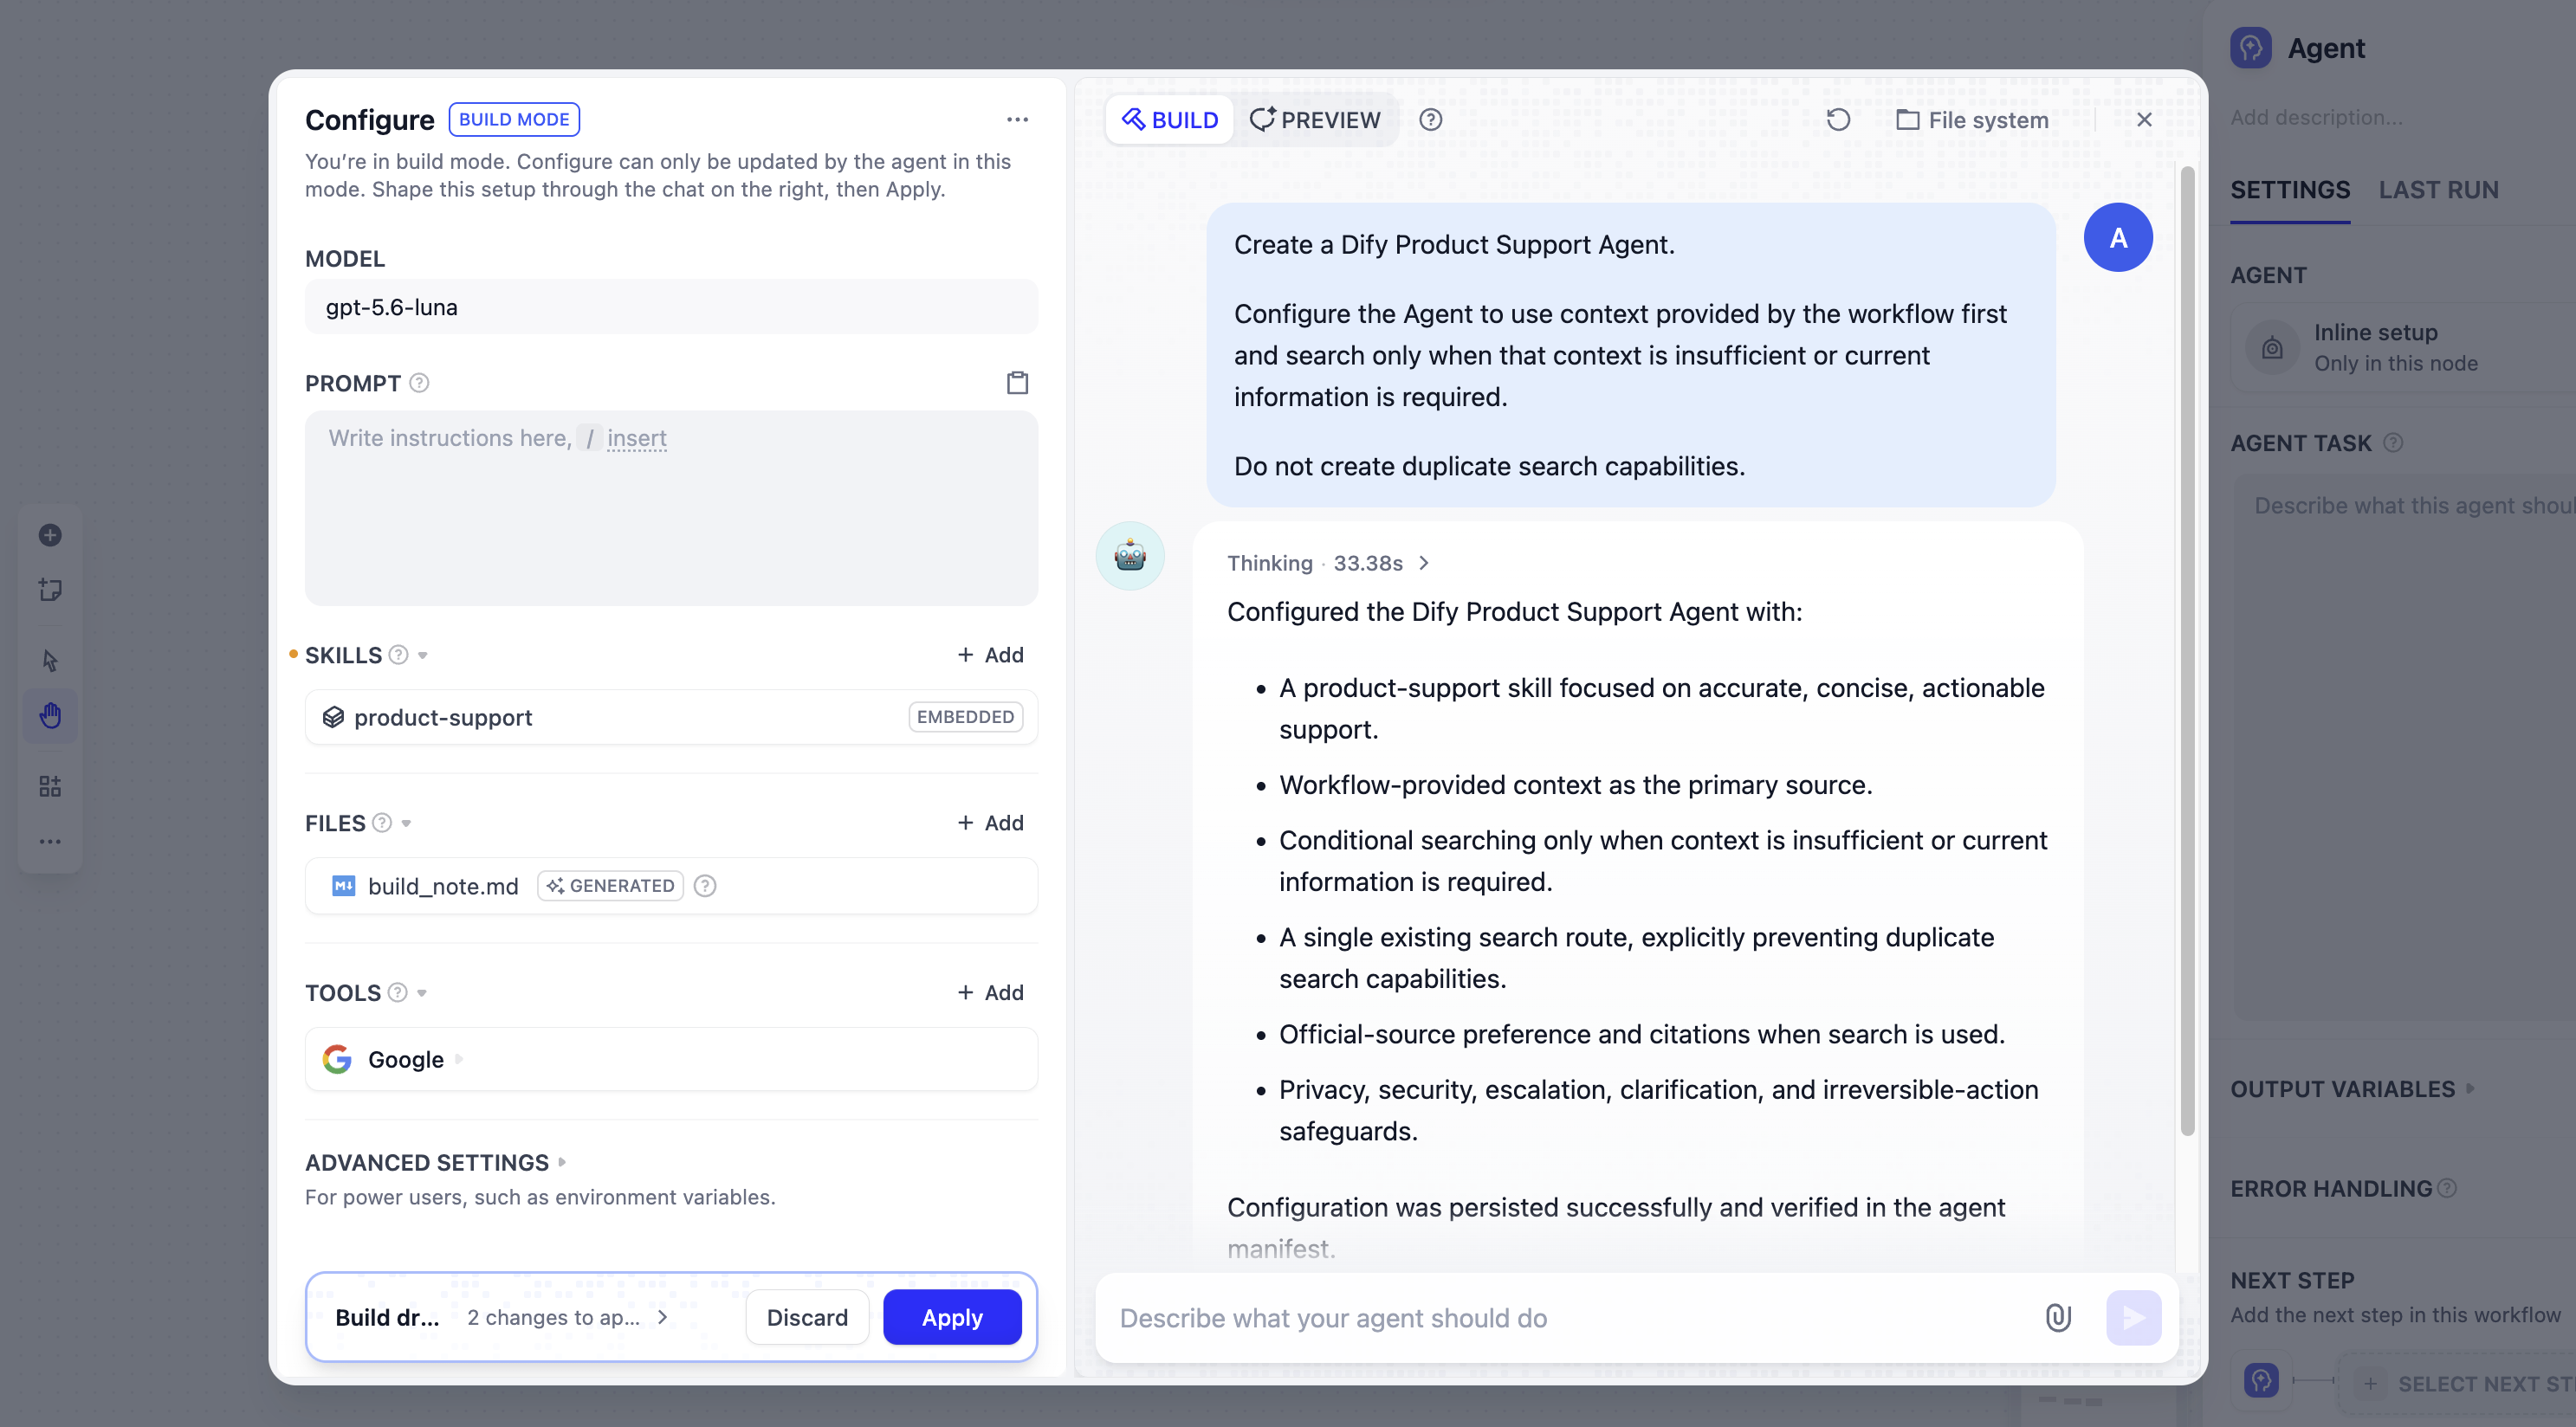This screenshot has width=2576, height=1427.
Task: Switch to PREVIEW mode toggle
Action: (x=1315, y=120)
